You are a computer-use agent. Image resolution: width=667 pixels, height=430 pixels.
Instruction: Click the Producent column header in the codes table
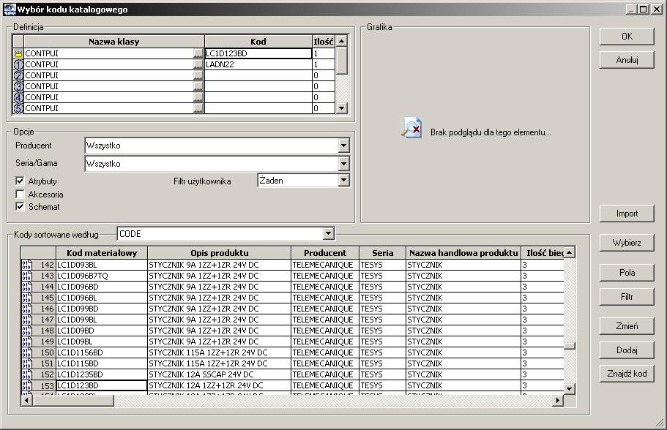(325, 253)
